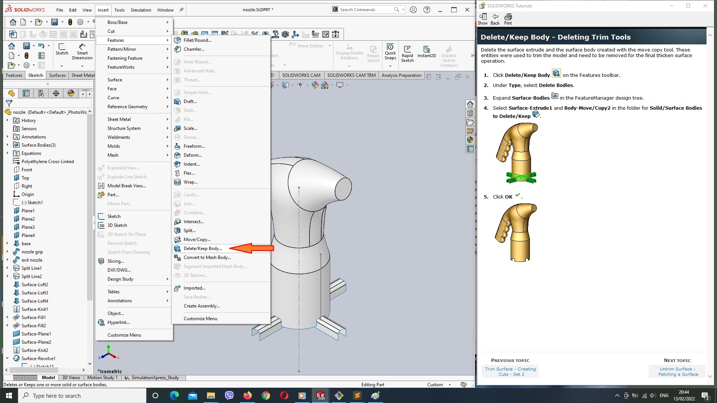
Task: Click Apply Scene in the heads-up toolbar
Action: tap(325, 85)
